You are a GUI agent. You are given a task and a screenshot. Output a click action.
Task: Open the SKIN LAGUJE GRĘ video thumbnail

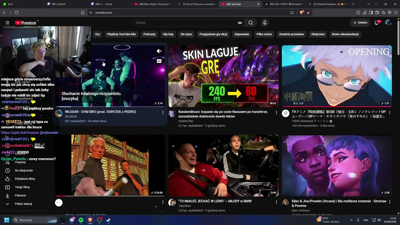point(223,76)
